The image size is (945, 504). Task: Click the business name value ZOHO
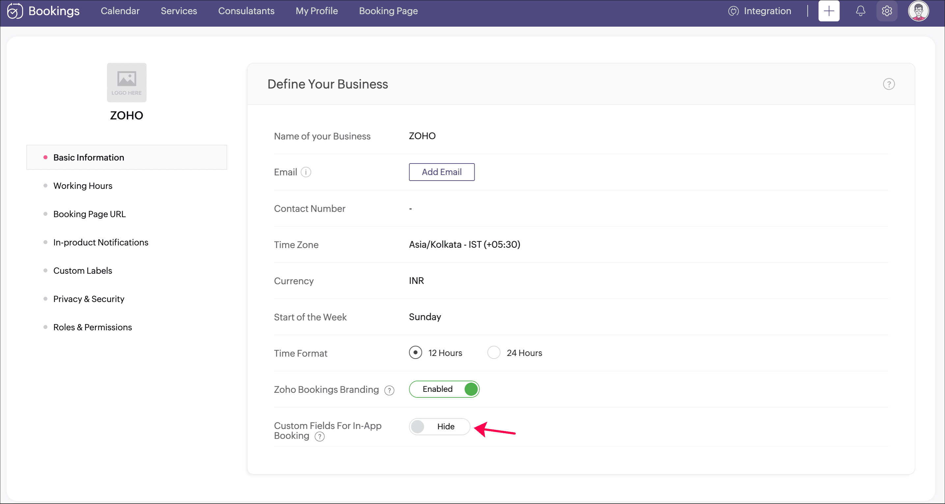(x=422, y=136)
